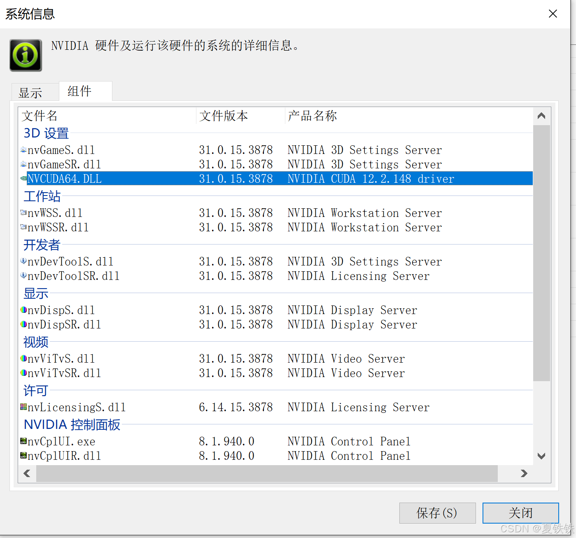Select the nvViTvS.dll file name
Screen dimensions: 576x538
point(61,359)
